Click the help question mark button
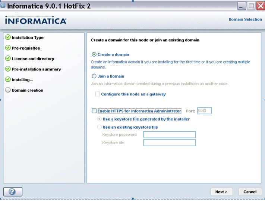 13,192
